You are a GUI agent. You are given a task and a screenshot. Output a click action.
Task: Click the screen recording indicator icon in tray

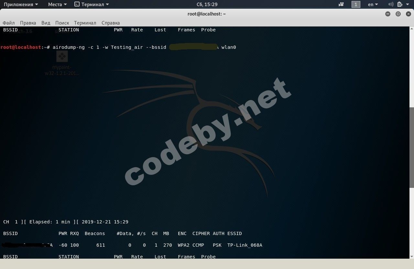tap(341, 4)
